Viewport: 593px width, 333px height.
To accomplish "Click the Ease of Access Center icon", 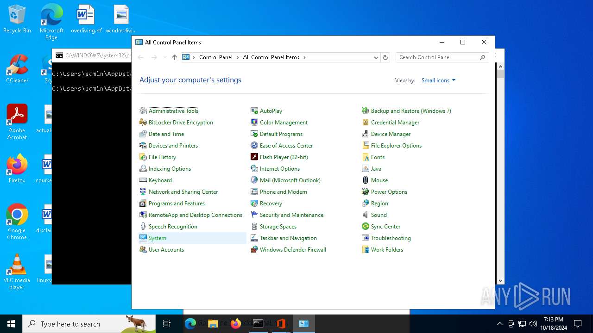I will (x=254, y=146).
